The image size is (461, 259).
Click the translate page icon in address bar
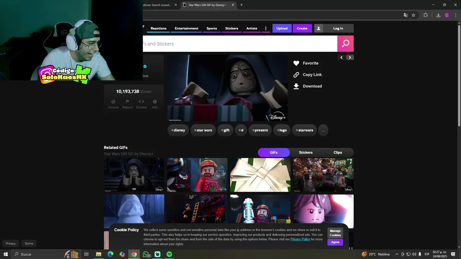pos(406,15)
